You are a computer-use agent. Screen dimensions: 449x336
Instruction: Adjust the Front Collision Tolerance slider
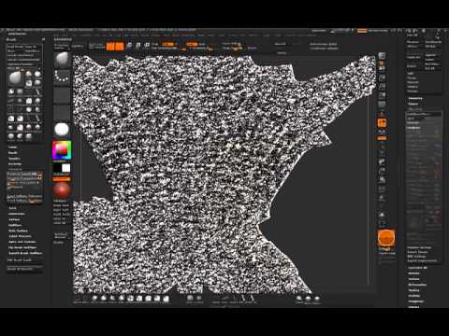24,197
